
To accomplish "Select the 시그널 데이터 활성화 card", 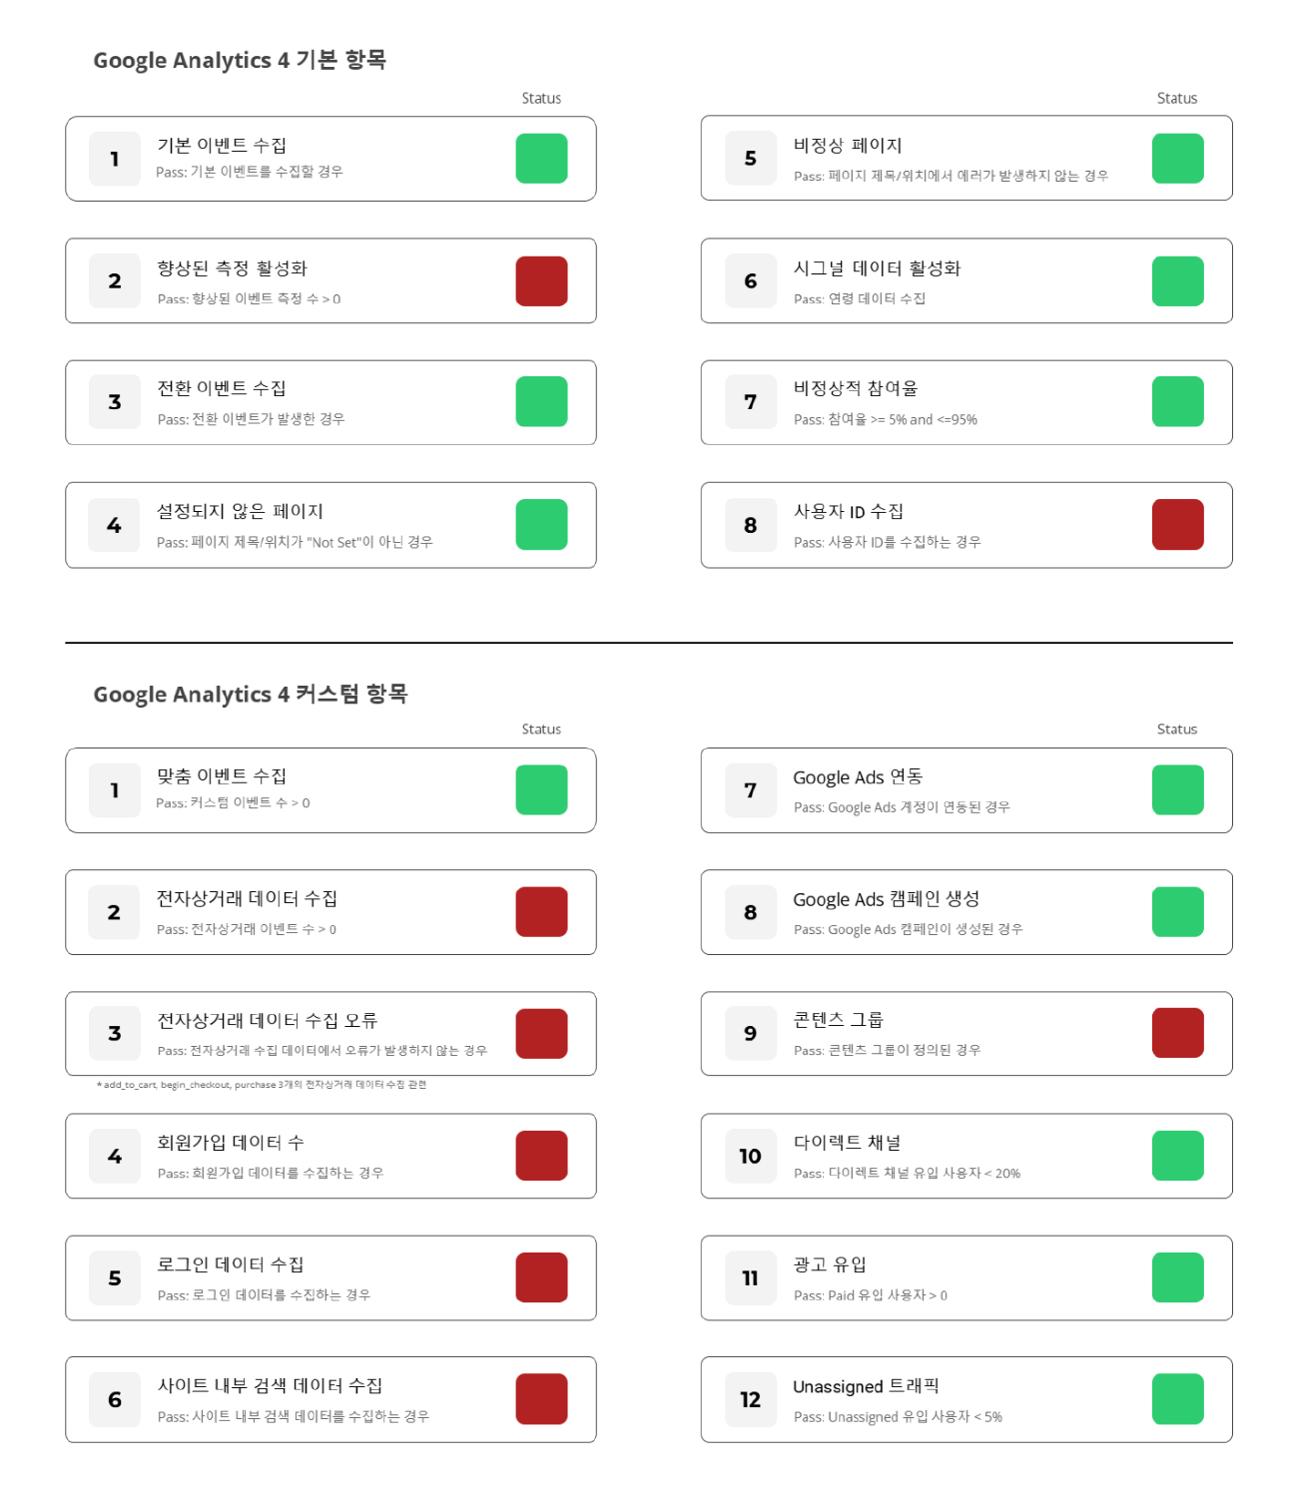I will (967, 280).
